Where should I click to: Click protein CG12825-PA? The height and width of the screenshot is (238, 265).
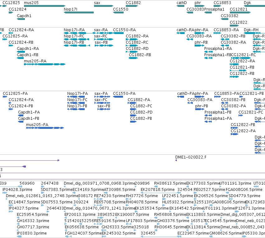[15, 94]
